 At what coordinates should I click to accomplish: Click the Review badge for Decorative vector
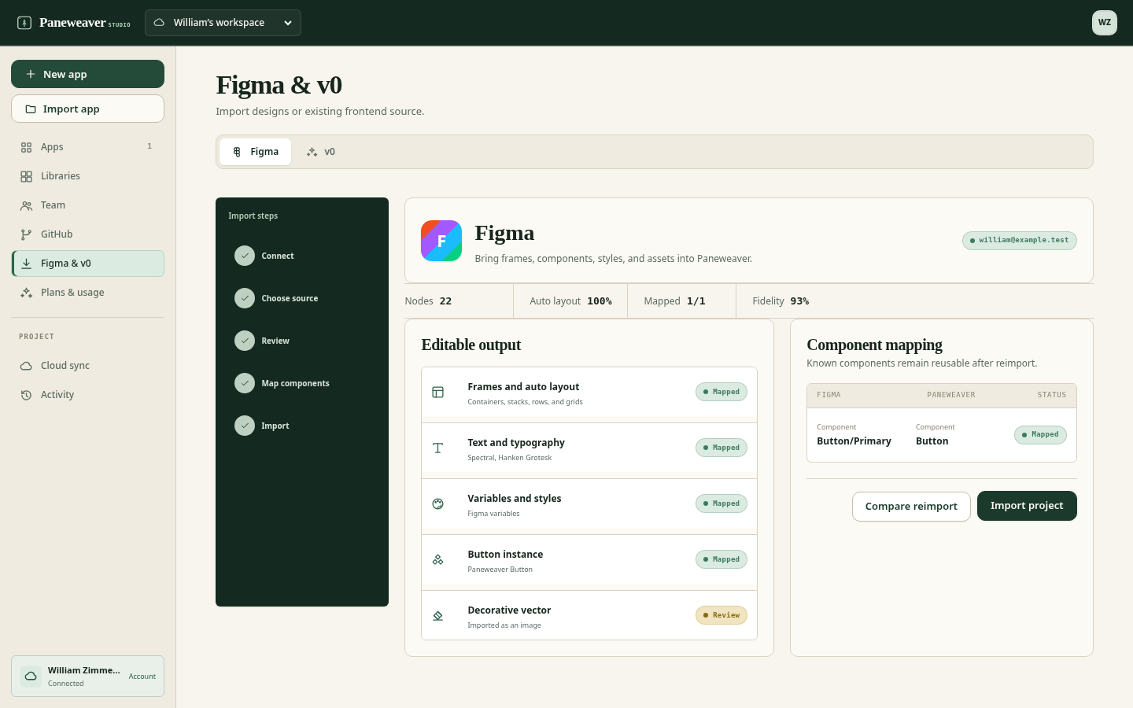[x=722, y=615]
